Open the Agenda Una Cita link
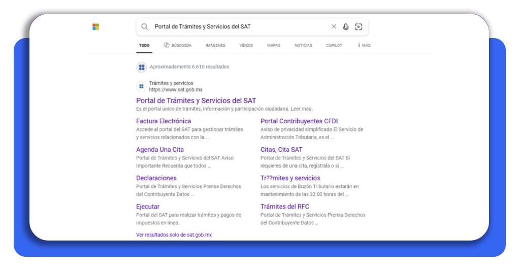The width and height of the screenshot is (520, 272). pyautogui.click(x=160, y=150)
